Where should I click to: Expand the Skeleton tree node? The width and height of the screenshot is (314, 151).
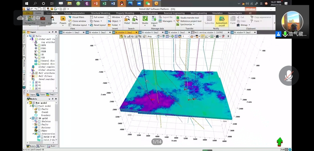[33, 122]
